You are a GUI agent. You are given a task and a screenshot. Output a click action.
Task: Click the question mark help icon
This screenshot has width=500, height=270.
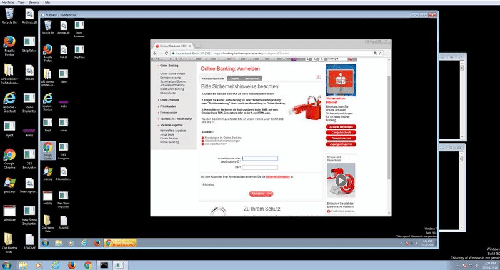point(318,77)
